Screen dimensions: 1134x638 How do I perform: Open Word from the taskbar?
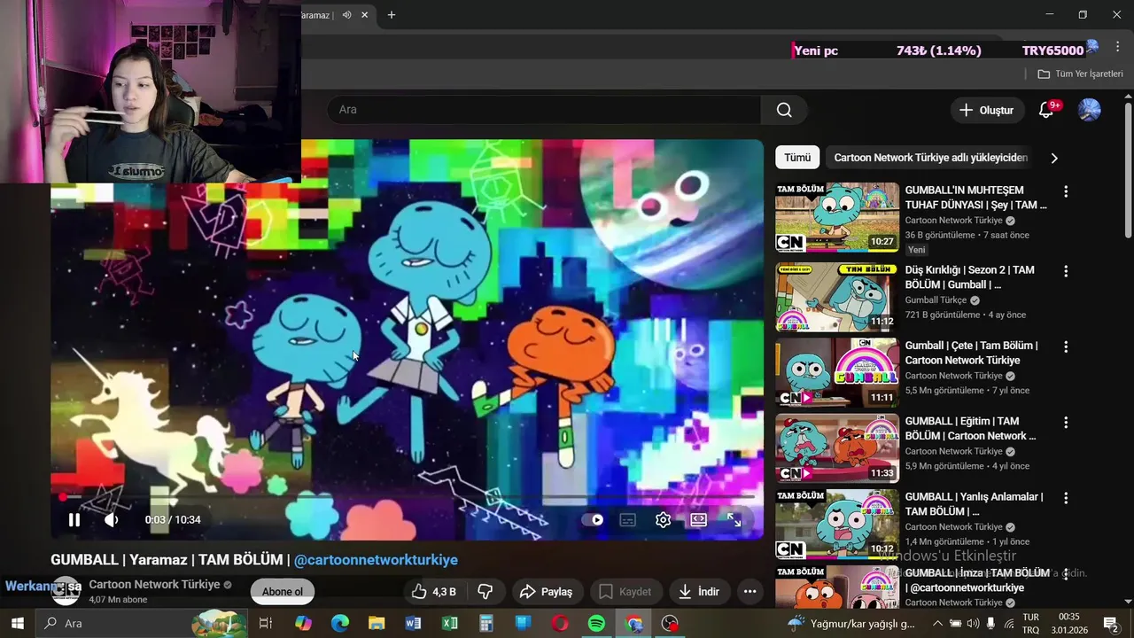(413, 623)
